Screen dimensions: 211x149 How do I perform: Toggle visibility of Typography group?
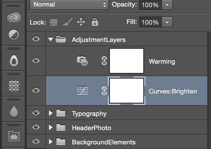click(36, 112)
